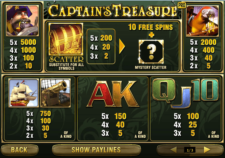
Task: Click the yellow arrow beside scatter payouts
Action: (x=122, y=46)
